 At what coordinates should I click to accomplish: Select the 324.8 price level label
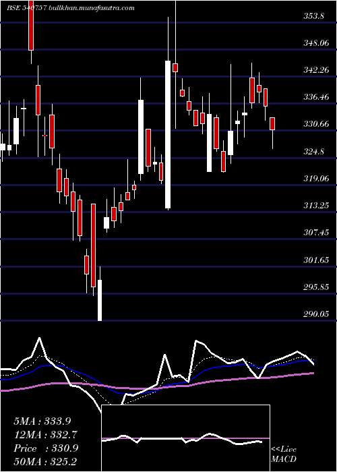click(313, 152)
